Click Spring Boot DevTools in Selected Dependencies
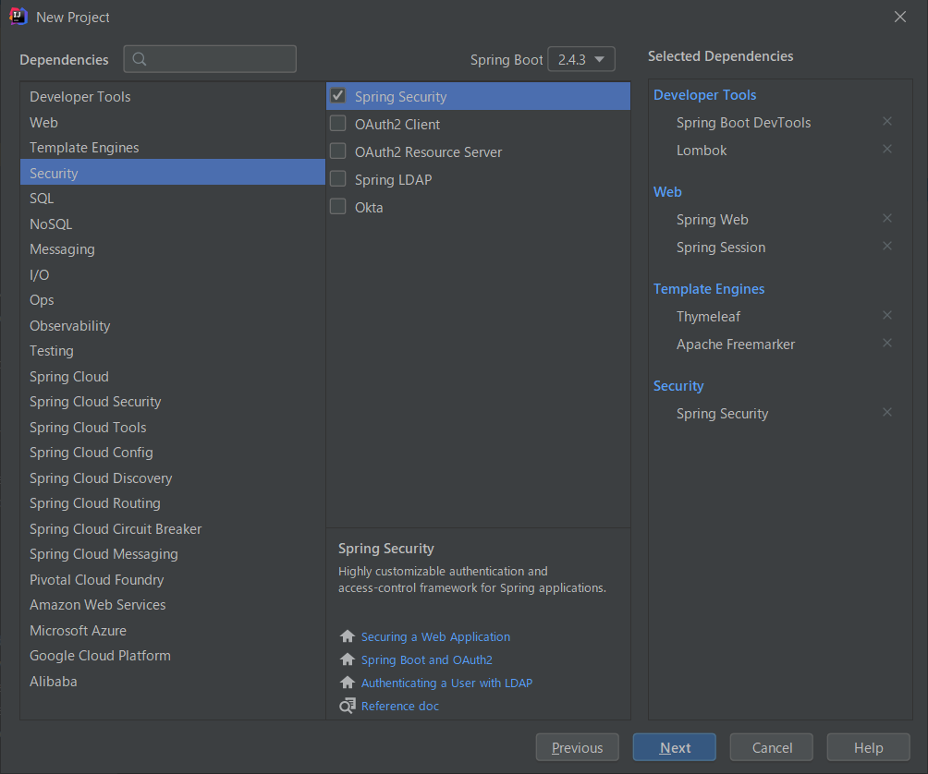 [743, 123]
